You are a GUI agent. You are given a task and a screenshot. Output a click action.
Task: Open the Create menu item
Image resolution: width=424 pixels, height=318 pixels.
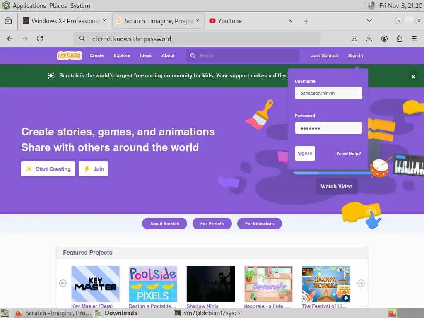pos(97,55)
